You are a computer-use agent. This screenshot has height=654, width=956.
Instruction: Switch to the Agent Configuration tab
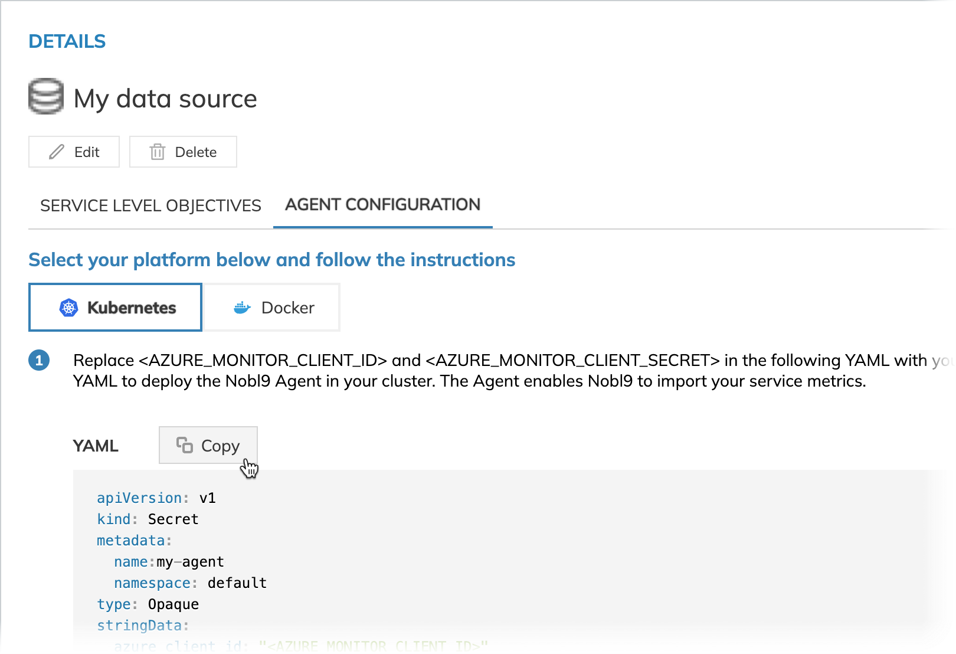(383, 204)
